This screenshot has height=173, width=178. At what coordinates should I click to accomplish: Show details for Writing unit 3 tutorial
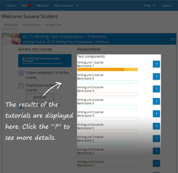click(x=156, y=89)
